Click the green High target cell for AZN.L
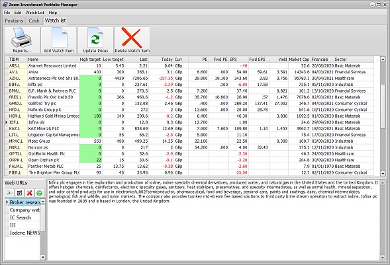Viewport: 390px width, 265px height. click(x=91, y=78)
